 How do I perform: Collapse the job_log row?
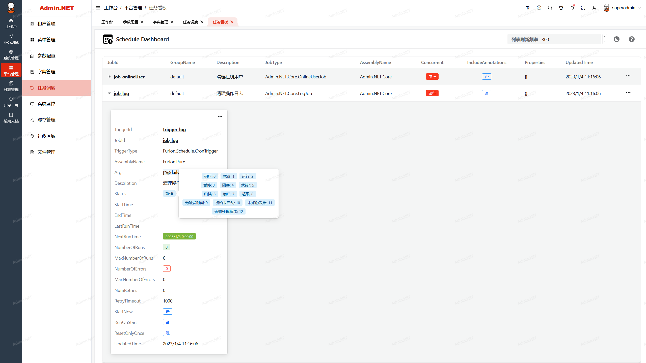(x=109, y=93)
